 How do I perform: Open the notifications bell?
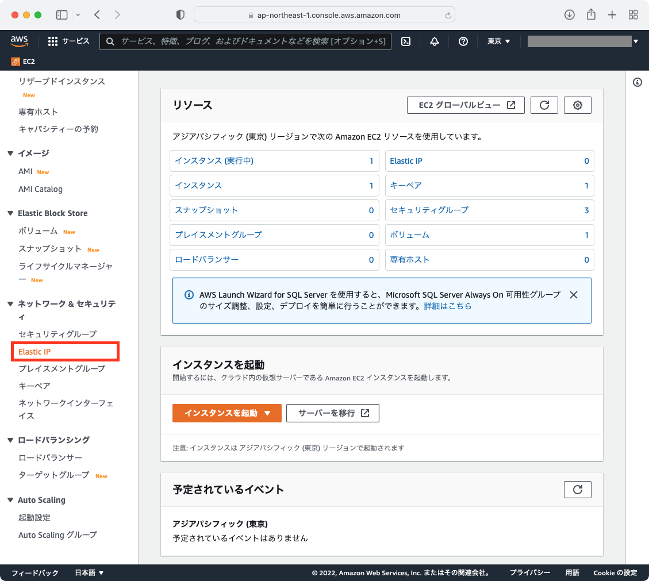pyautogui.click(x=435, y=41)
